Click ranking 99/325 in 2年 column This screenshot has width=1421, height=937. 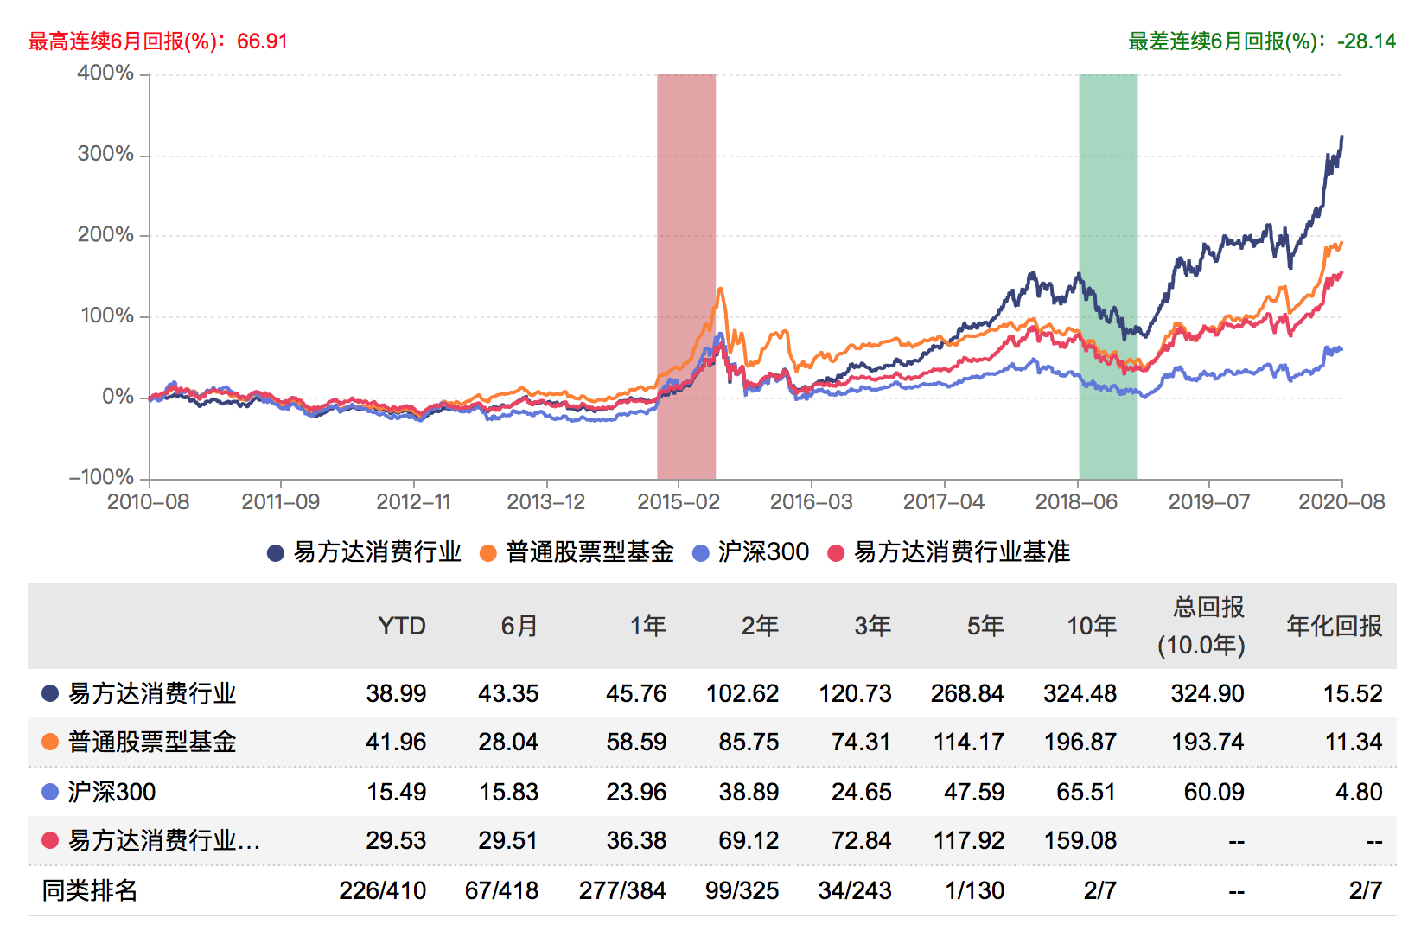click(742, 890)
